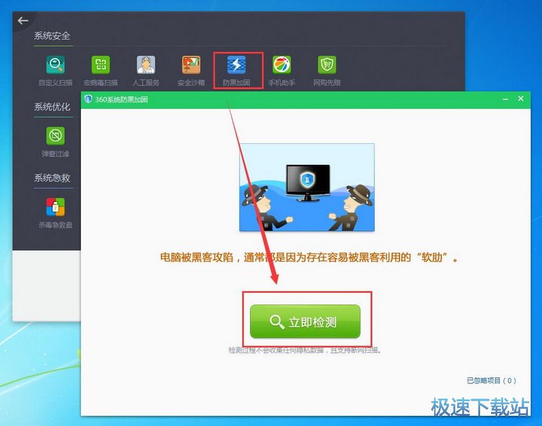The width and height of the screenshot is (542, 426).
Task: Click 立即检测 detect now button
Action: [x=305, y=322]
